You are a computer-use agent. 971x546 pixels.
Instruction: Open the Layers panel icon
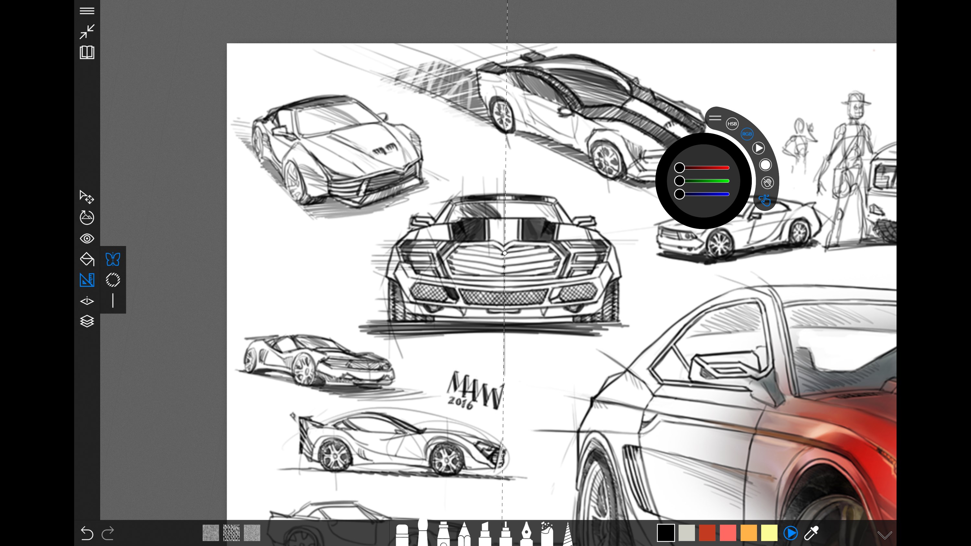click(87, 321)
